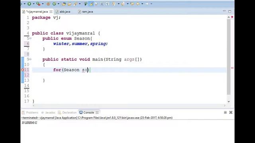Toggle Block Selection Mode icon
The image size is (255, 143).
102,4
